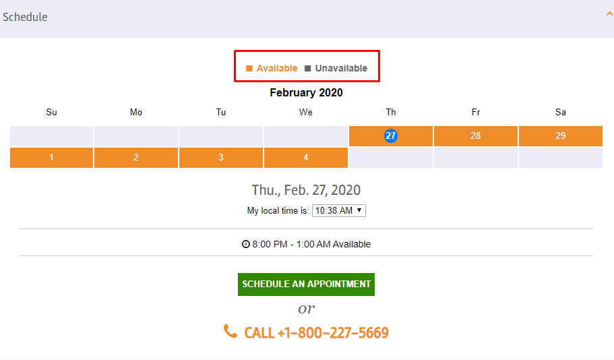
Task: Click the Schedule section header title
Action: point(25,17)
